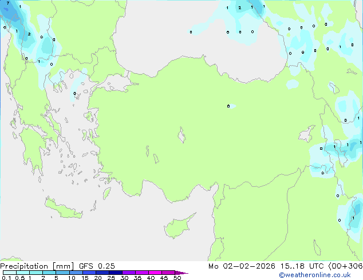Click the legend swatch between 25 and 30

point(116,273)
